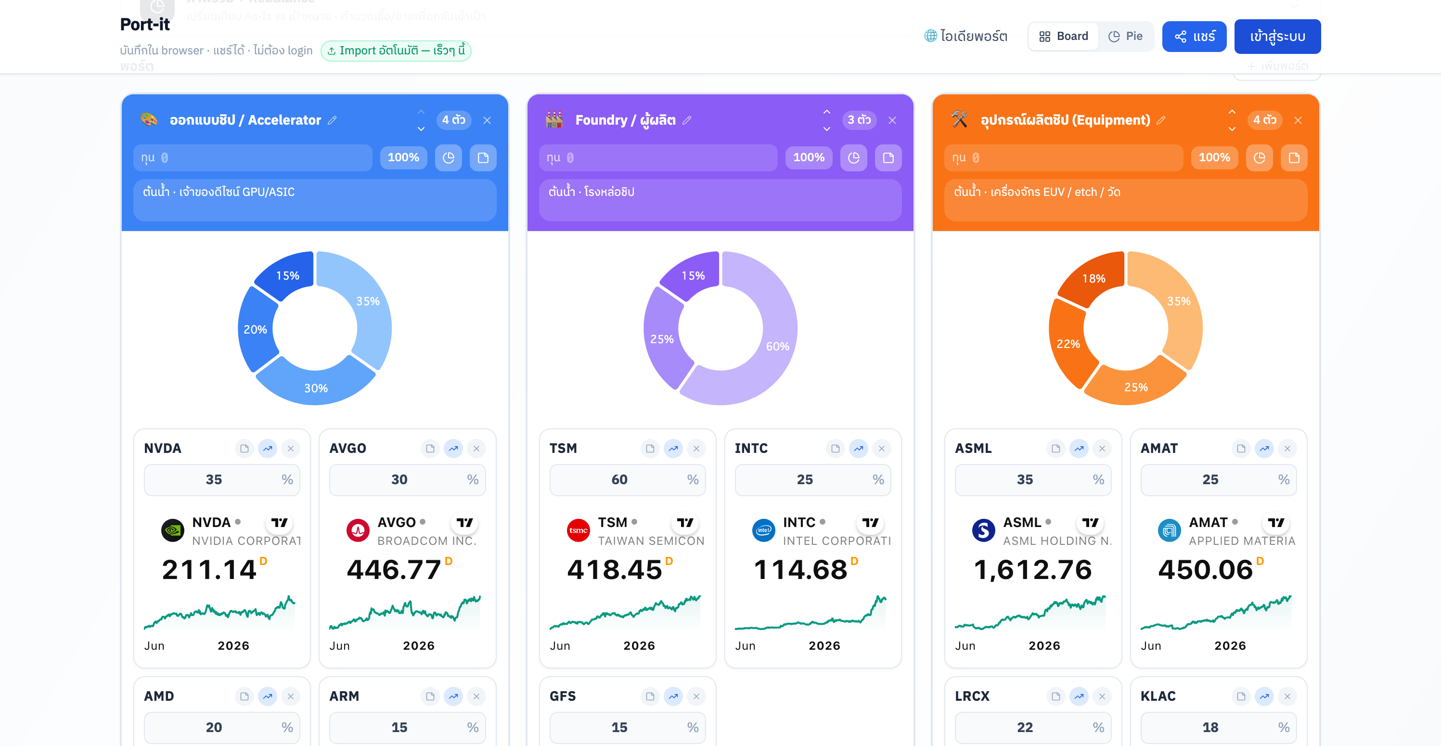Show the NVDA price chart icon
The width and height of the screenshot is (1441, 746).
coord(268,449)
